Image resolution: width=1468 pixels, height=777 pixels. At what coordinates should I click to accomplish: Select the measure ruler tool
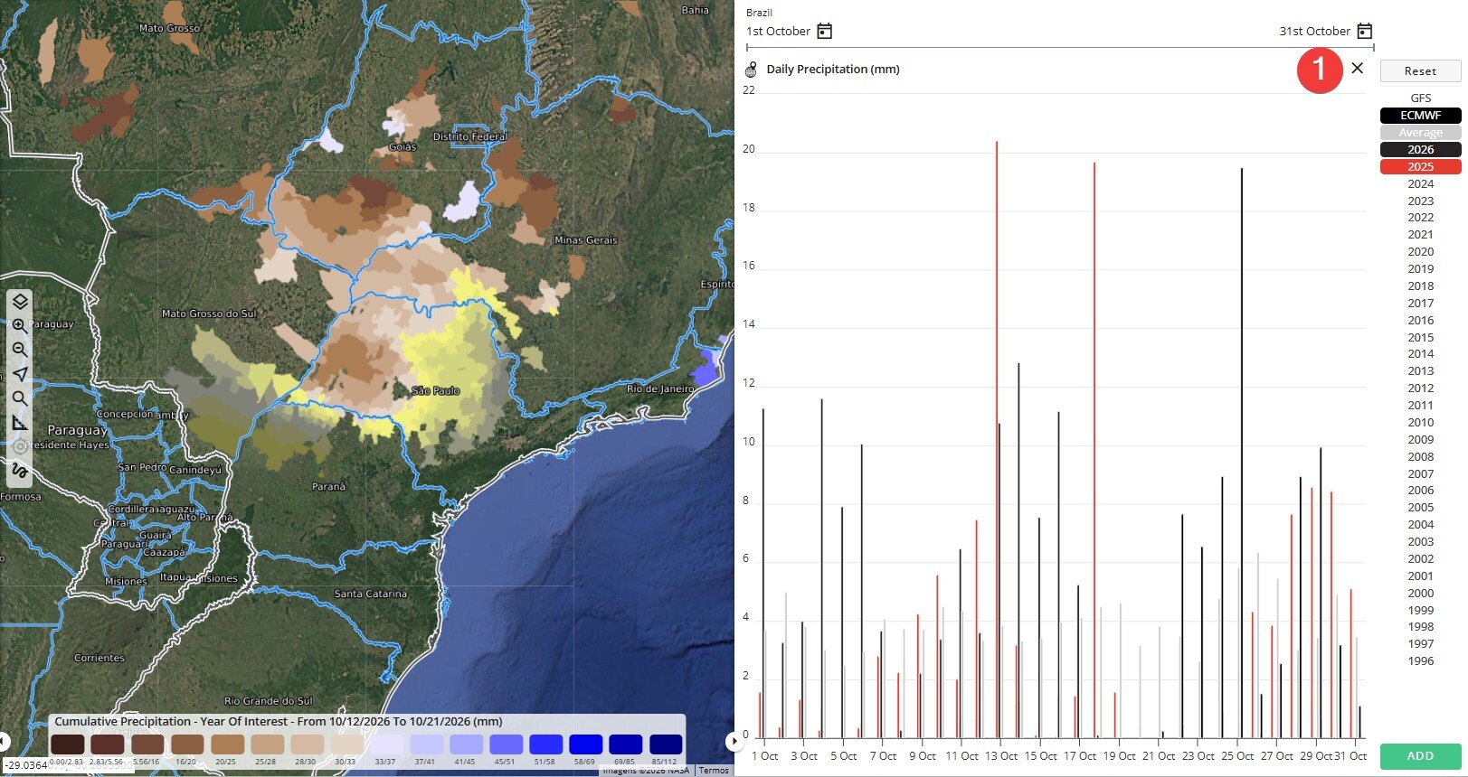point(20,423)
